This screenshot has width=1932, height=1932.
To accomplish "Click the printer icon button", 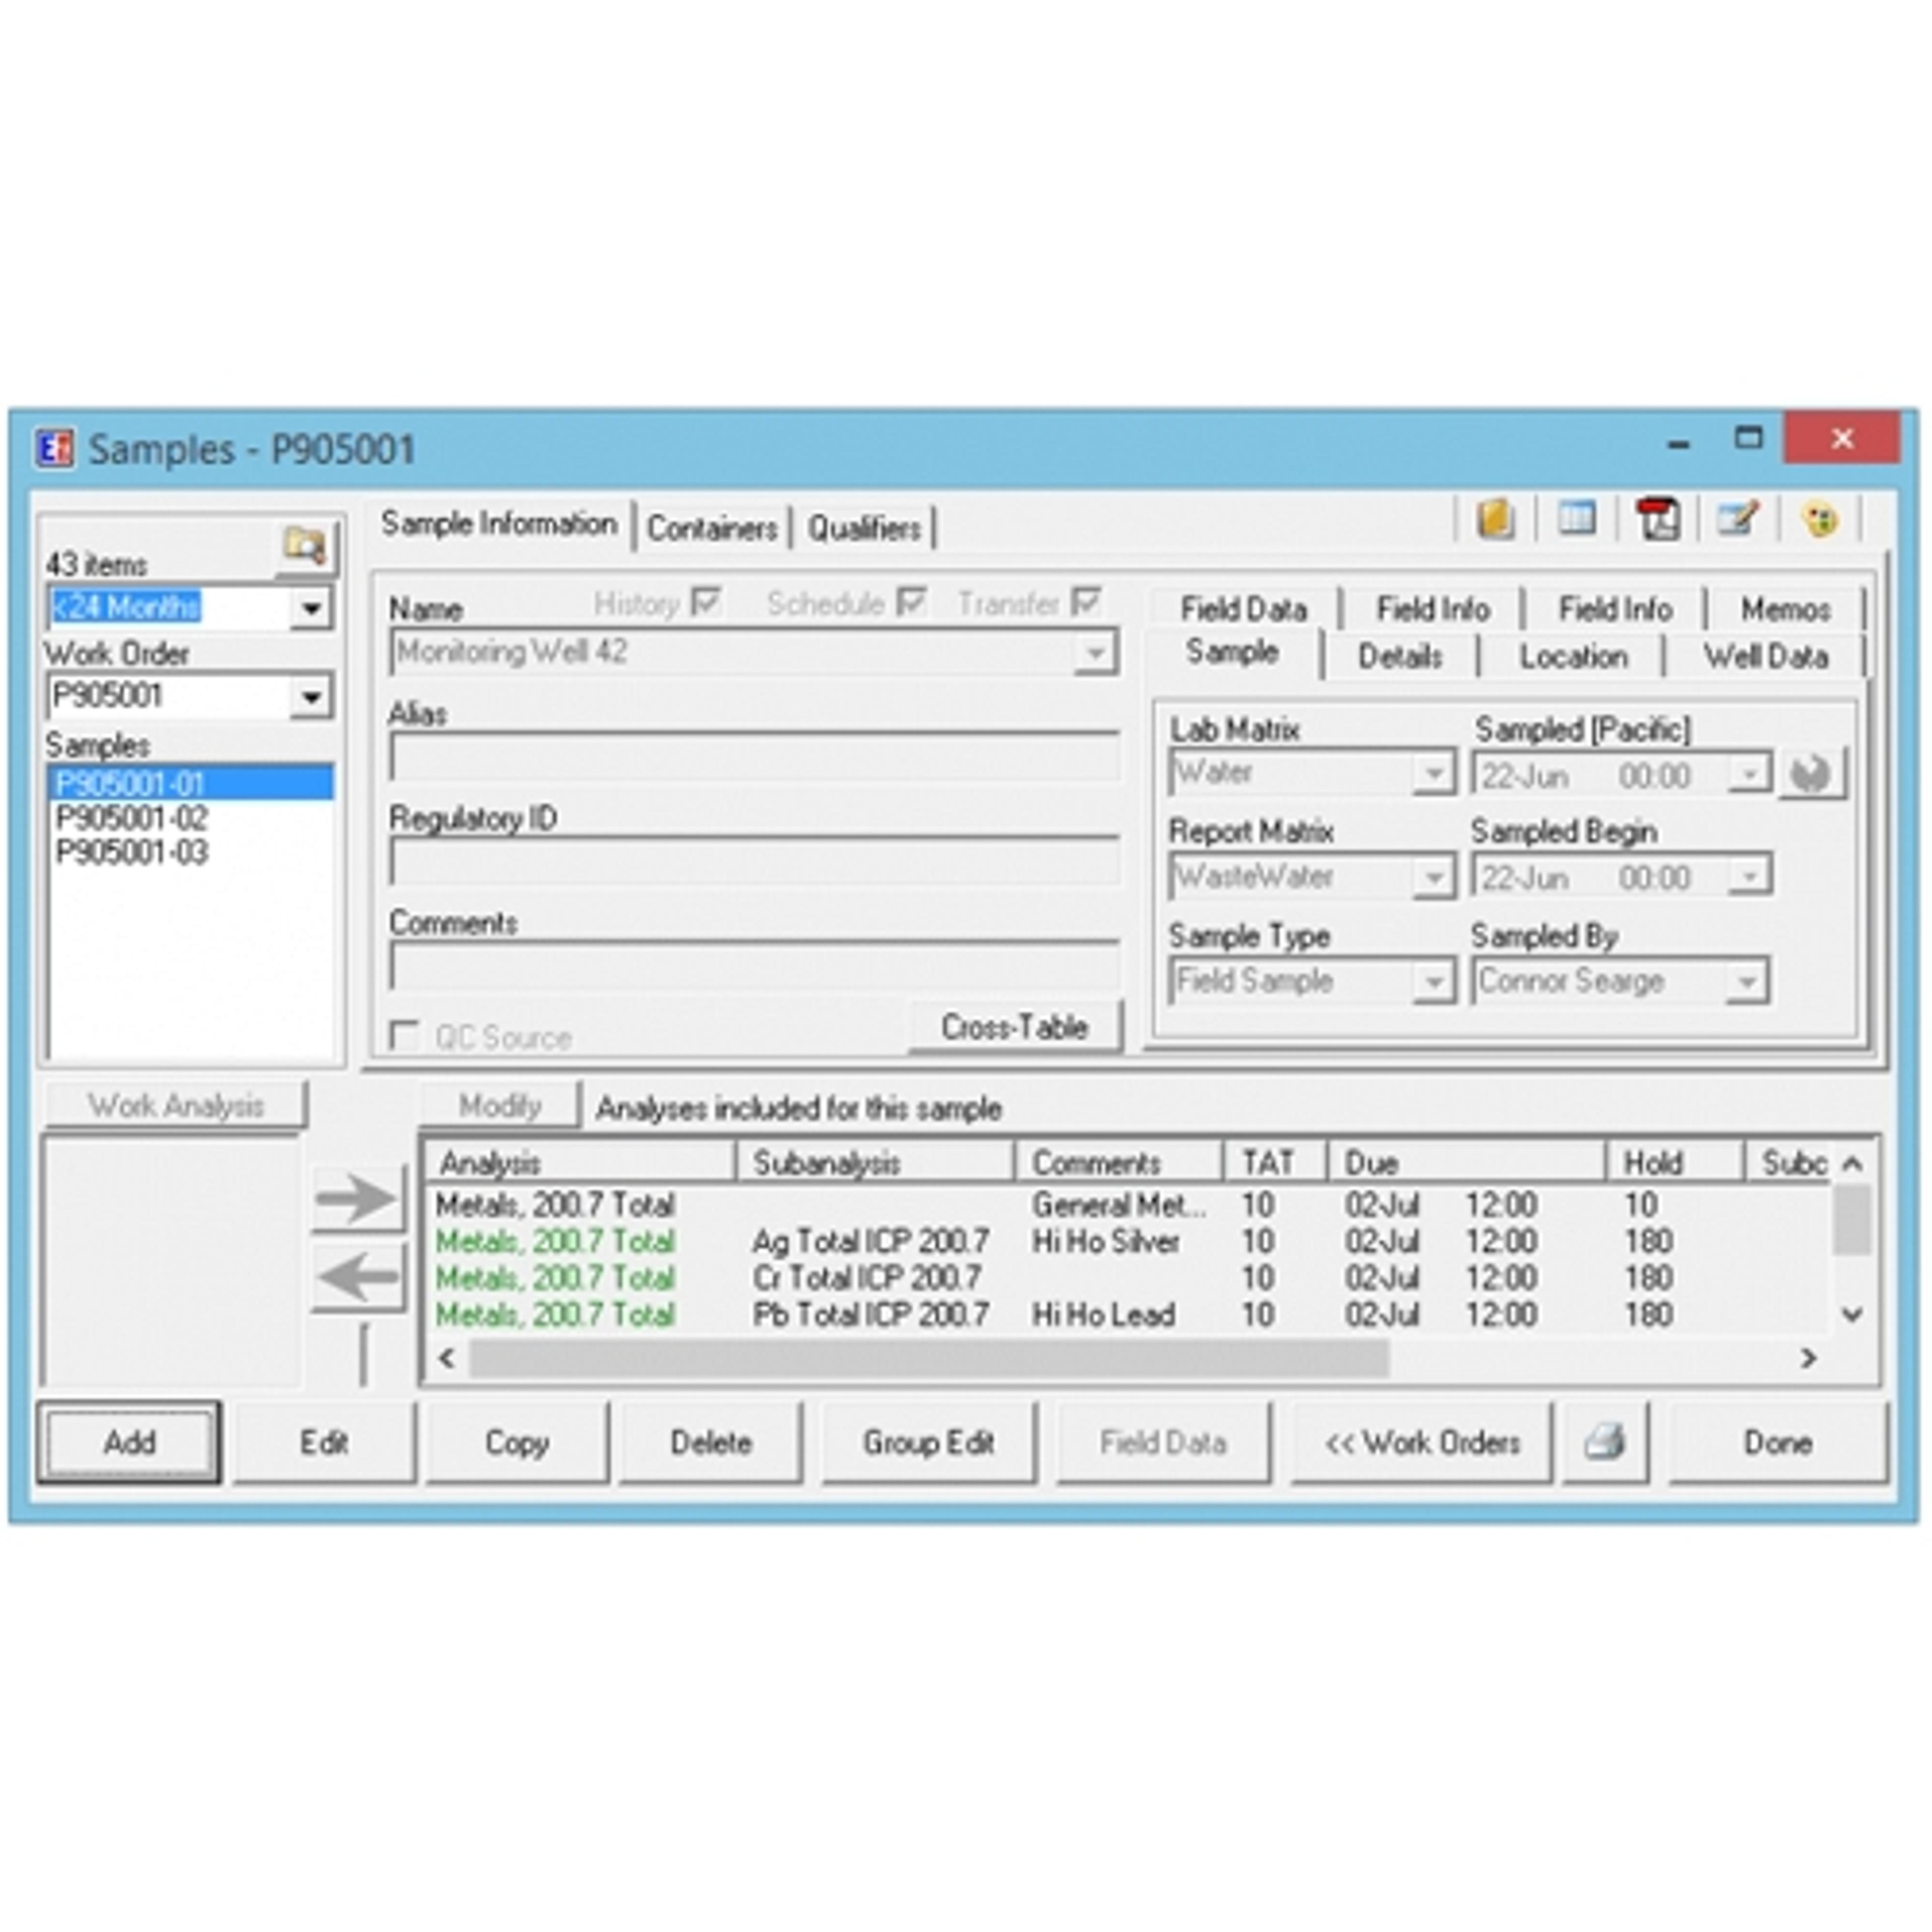I will point(1605,1441).
